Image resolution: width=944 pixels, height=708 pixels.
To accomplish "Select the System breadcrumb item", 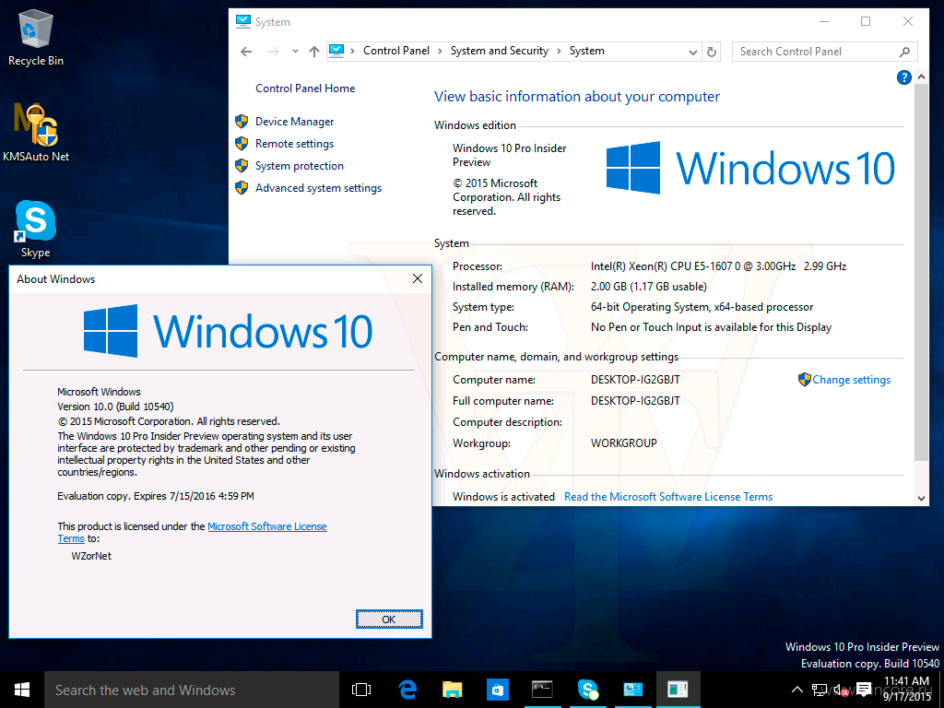I will click(x=587, y=52).
